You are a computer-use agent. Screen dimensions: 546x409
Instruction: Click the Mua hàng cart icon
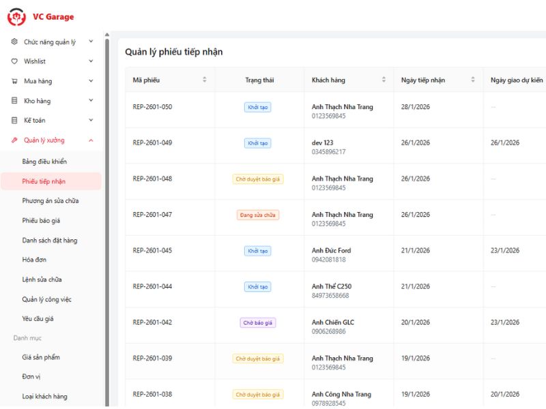(14, 81)
